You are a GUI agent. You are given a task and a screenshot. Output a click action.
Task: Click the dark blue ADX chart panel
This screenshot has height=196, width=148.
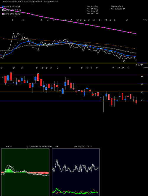coord(76,172)
